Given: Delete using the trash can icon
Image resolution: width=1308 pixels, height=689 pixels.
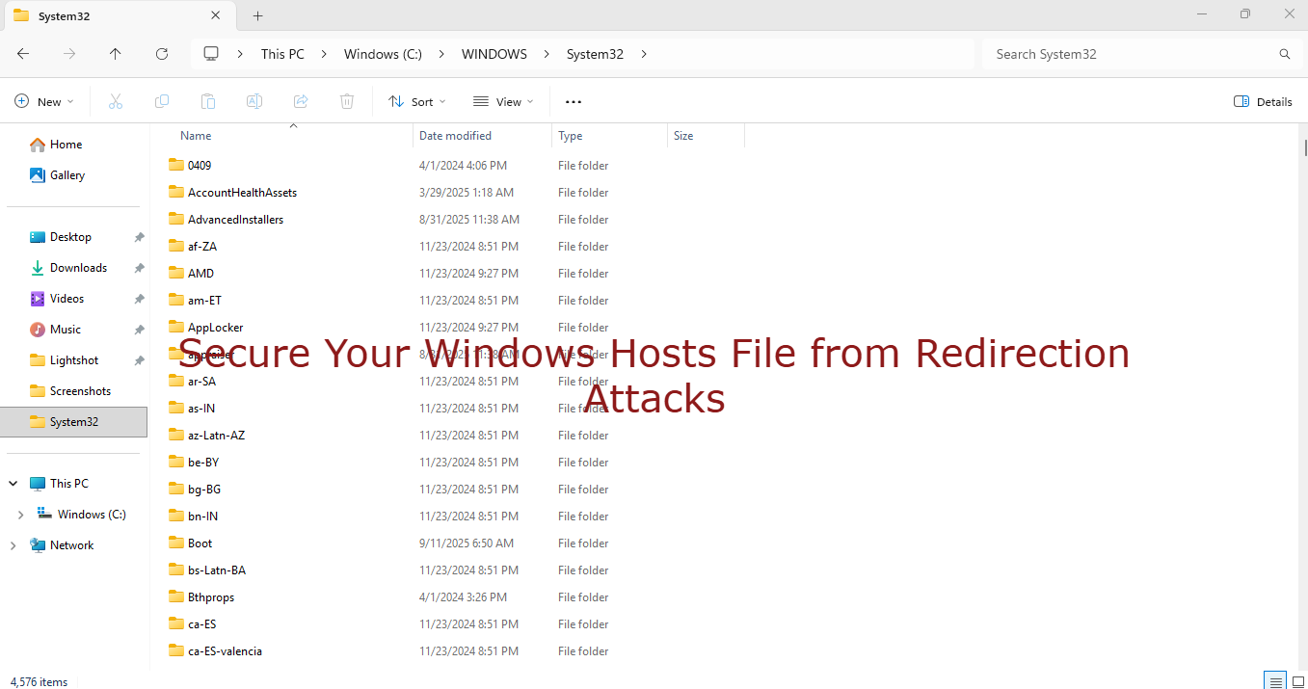Looking at the screenshot, I should coord(346,101).
